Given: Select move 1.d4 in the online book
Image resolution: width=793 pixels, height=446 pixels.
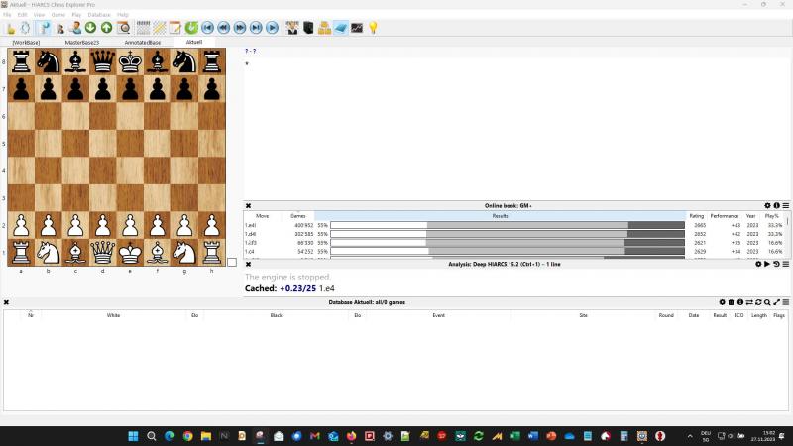Looking at the screenshot, I should [x=256, y=234].
